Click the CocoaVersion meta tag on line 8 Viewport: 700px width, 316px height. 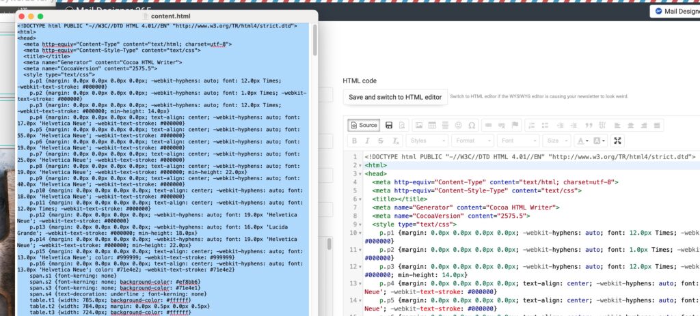click(451, 216)
